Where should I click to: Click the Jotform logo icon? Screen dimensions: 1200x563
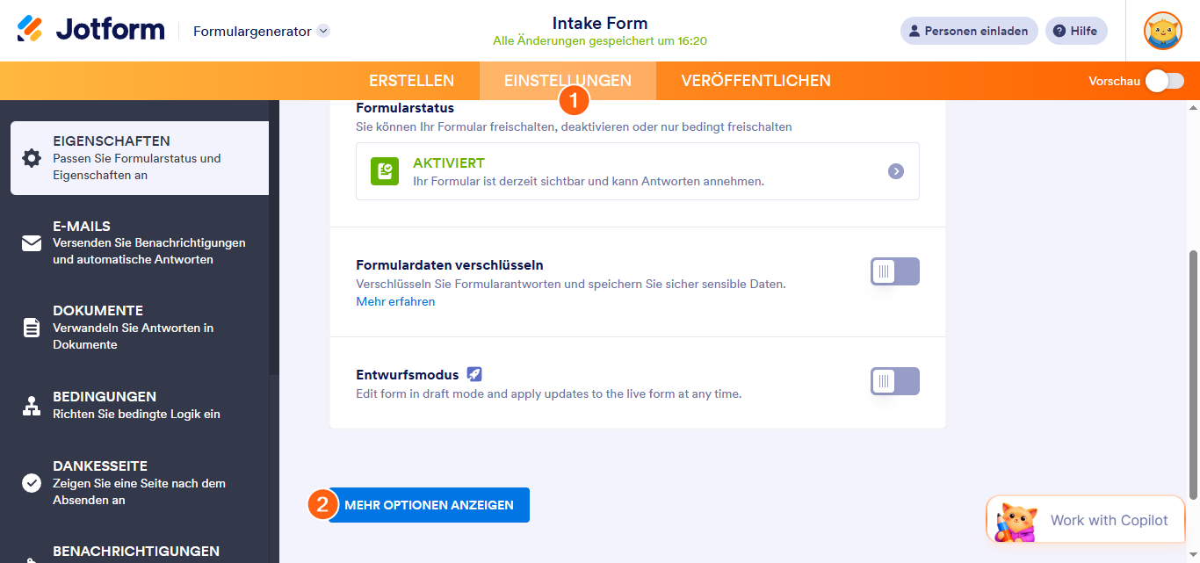[x=30, y=29]
